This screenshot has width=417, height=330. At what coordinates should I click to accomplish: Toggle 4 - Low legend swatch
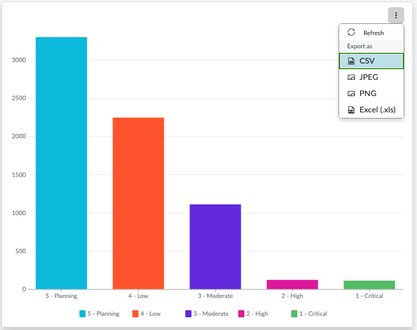coord(135,314)
